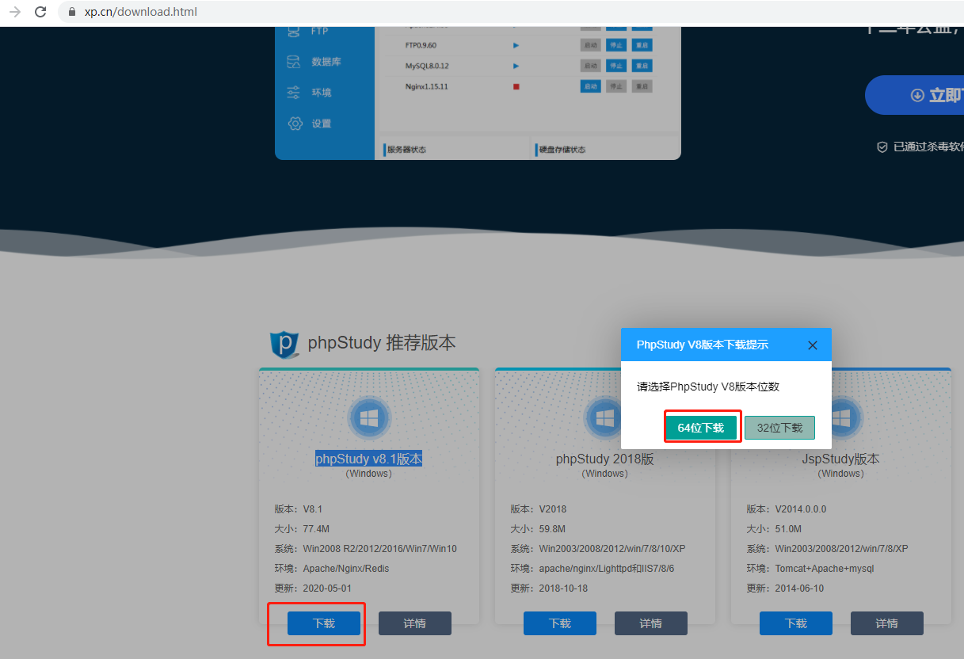Image resolution: width=964 pixels, height=659 pixels.
Task: Click the 请选择PhpStudy V8版本位数 prompt text
Action: 709,387
